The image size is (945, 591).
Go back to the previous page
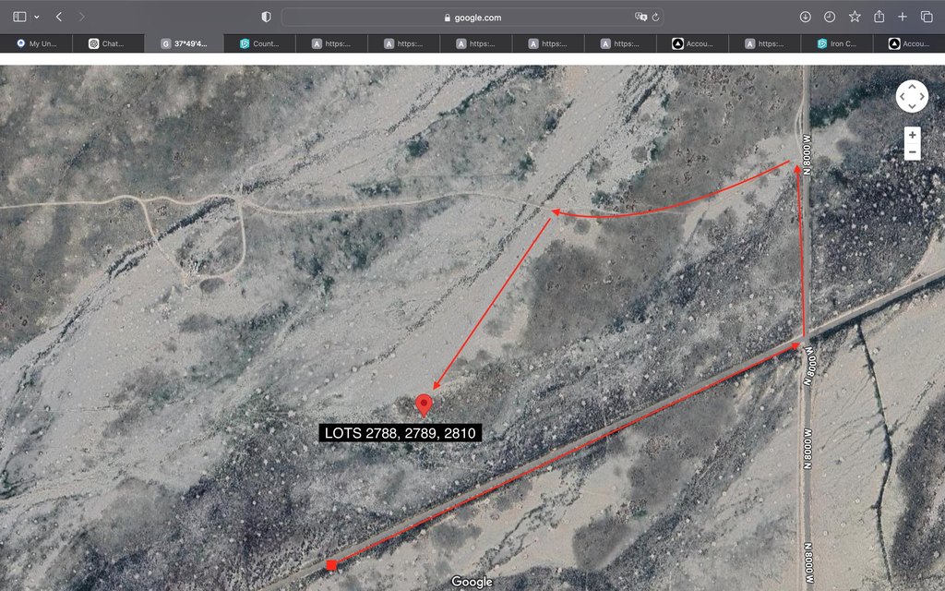59,17
